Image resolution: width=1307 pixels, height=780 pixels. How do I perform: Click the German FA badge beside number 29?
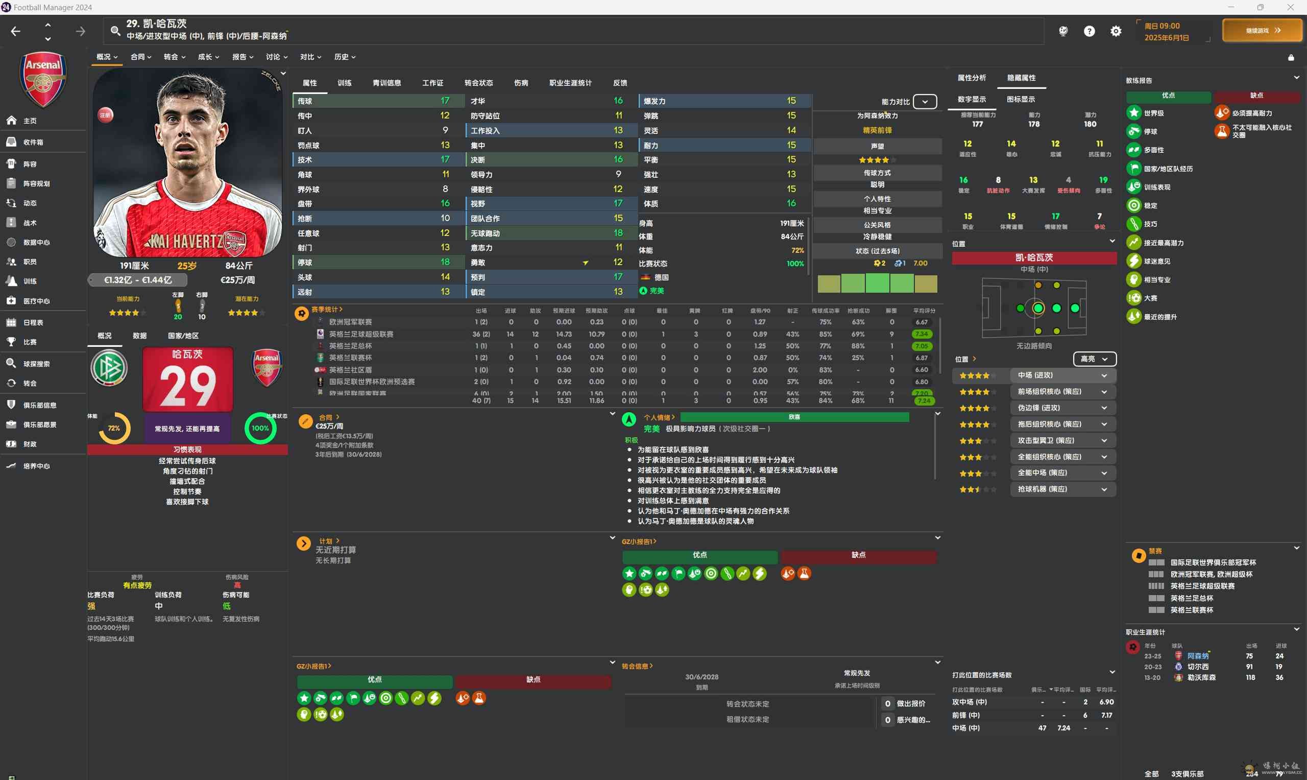click(x=109, y=368)
